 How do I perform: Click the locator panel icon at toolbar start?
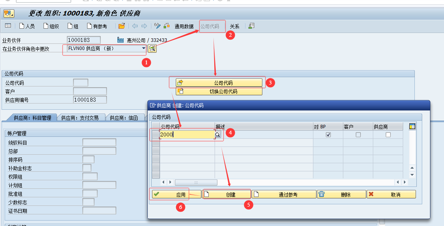(8, 26)
